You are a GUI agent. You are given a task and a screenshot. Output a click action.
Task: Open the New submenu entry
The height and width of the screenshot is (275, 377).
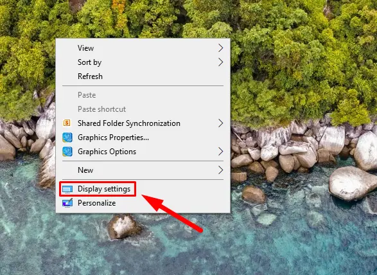[x=143, y=170]
